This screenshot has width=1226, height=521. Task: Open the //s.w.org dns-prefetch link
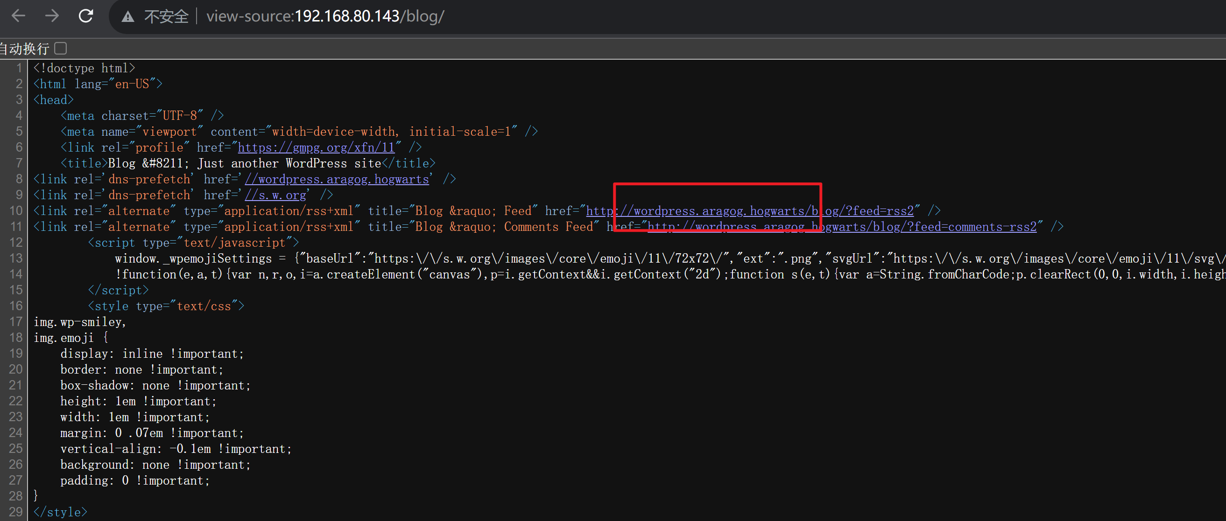275,195
